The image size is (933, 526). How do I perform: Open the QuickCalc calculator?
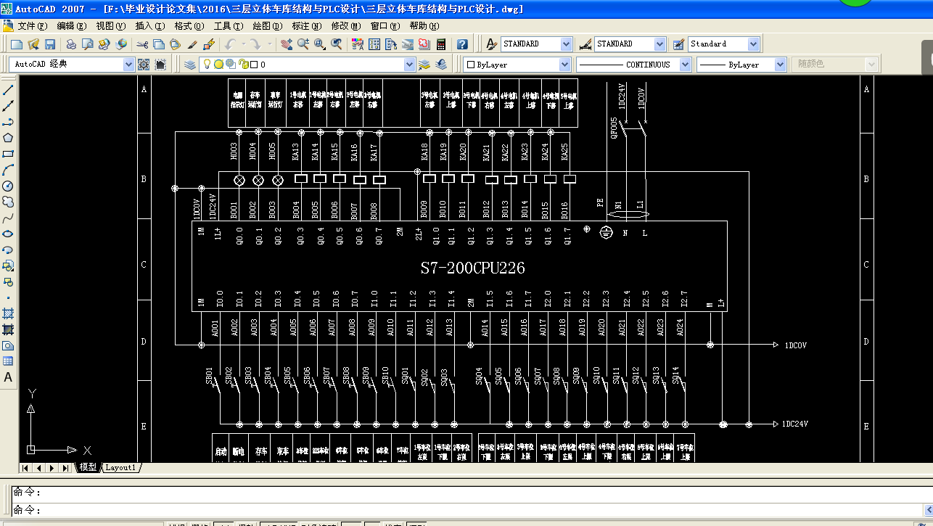(441, 44)
